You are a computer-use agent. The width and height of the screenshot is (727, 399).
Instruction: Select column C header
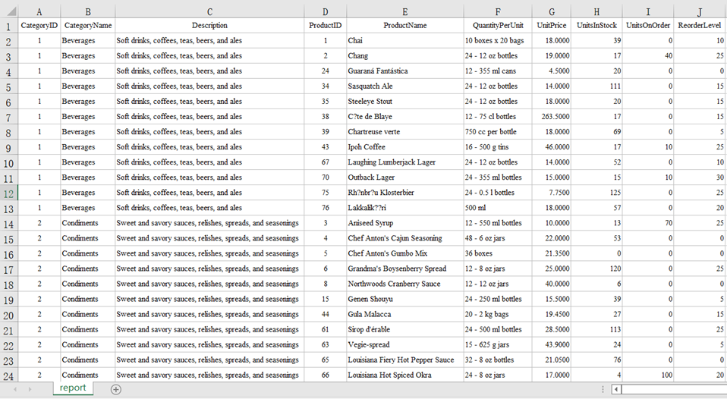pos(209,11)
